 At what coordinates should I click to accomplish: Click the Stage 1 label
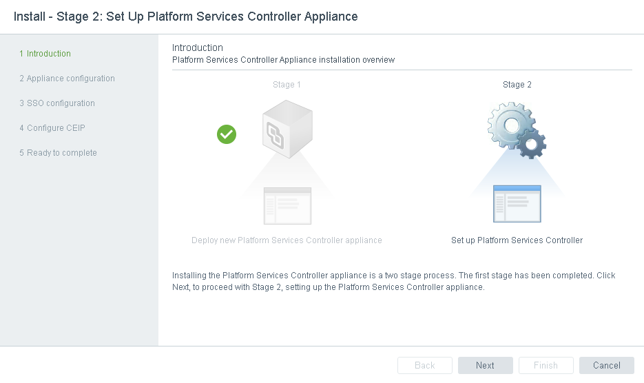click(287, 85)
